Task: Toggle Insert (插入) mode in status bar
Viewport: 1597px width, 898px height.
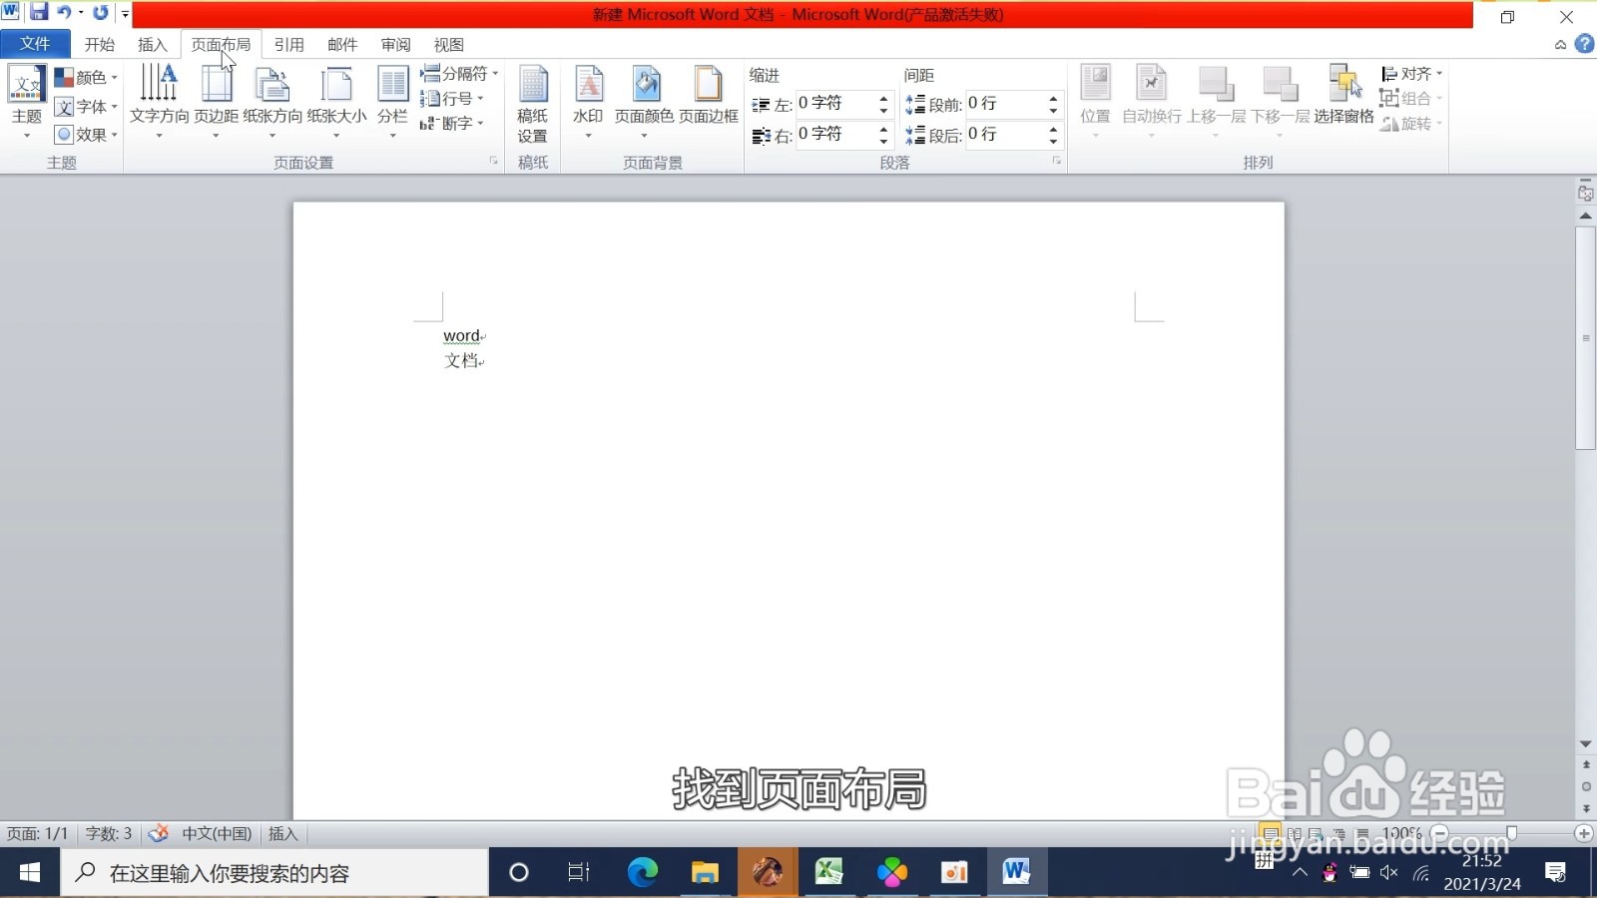Action: [x=283, y=833]
